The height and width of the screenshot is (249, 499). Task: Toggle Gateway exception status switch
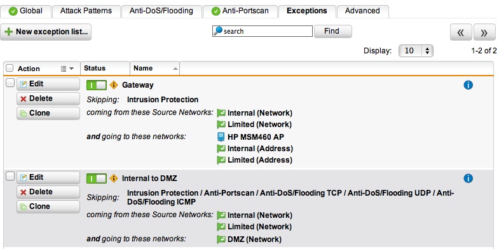click(x=97, y=85)
